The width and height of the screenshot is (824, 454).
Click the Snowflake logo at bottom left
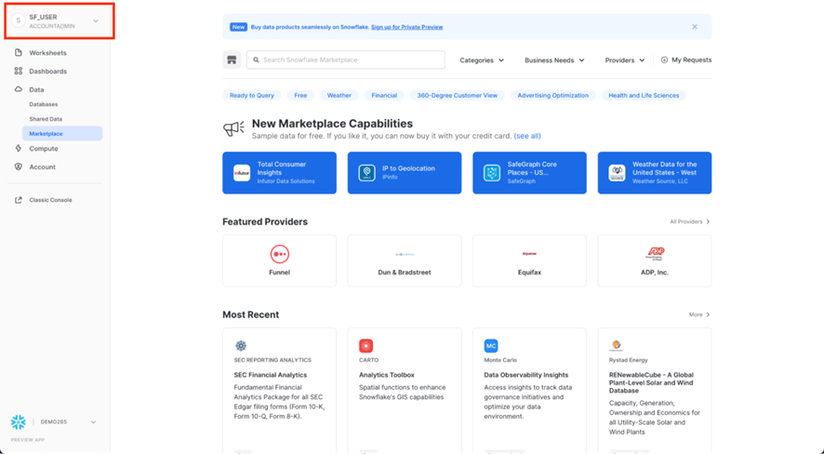click(x=19, y=422)
